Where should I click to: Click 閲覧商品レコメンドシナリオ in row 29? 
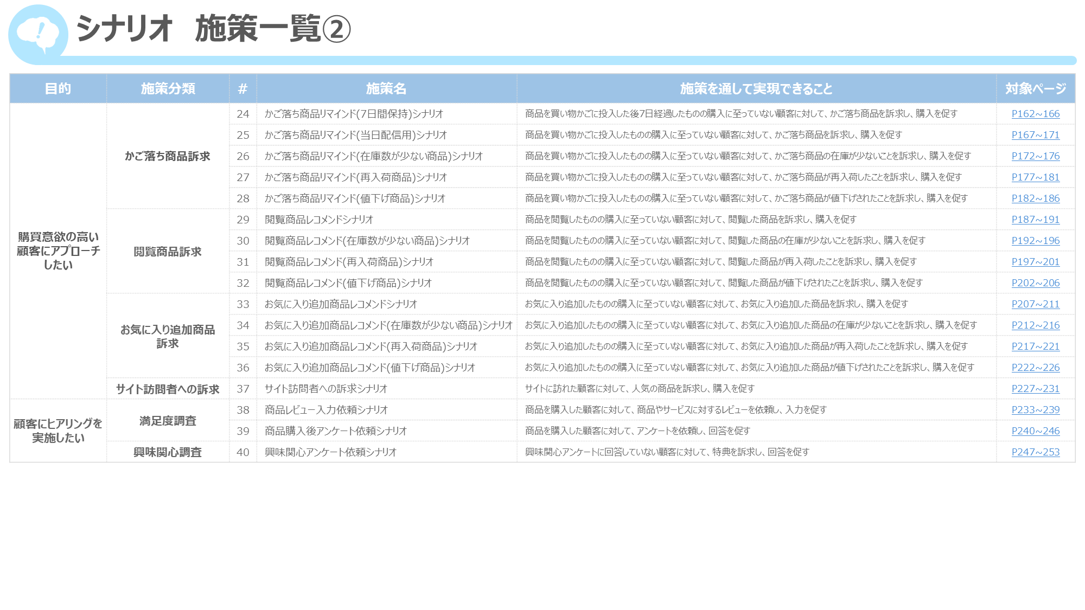click(319, 220)
